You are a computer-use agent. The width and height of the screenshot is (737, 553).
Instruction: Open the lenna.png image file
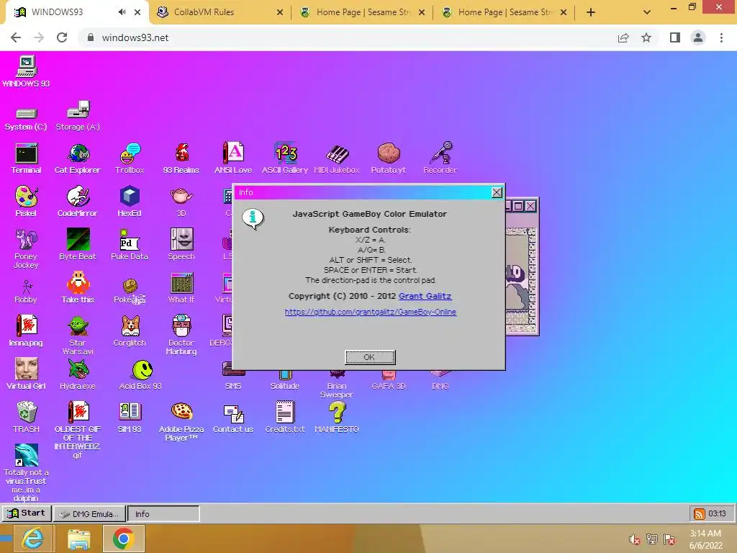coord(26,331)
